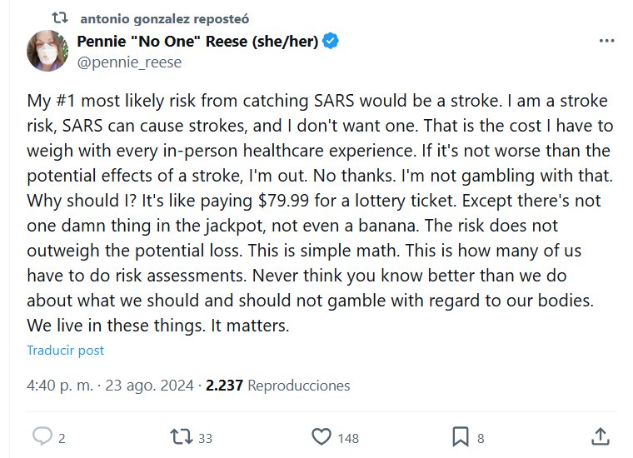This screenshot has height=458, width=633.
Task: Bookmark this post with the bookmark icon
Action: pyautogui.click(x=460, y=436)
